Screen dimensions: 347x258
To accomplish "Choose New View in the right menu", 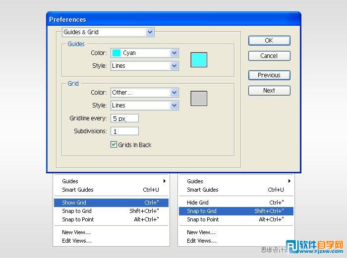I will coord(236,232).
